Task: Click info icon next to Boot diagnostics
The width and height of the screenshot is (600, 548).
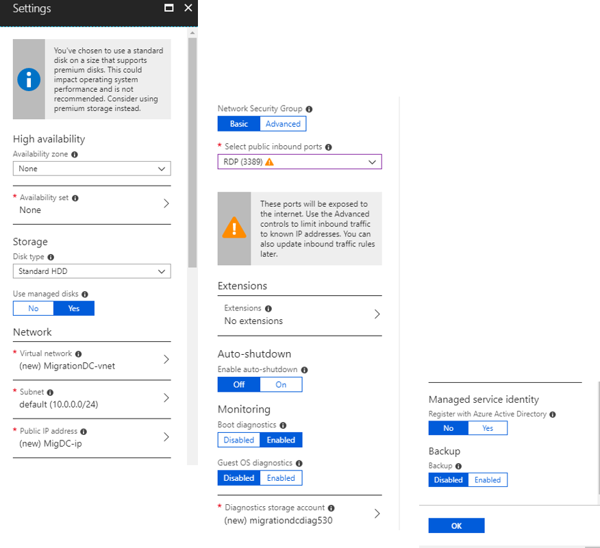Action: click(x=283, y=425)
